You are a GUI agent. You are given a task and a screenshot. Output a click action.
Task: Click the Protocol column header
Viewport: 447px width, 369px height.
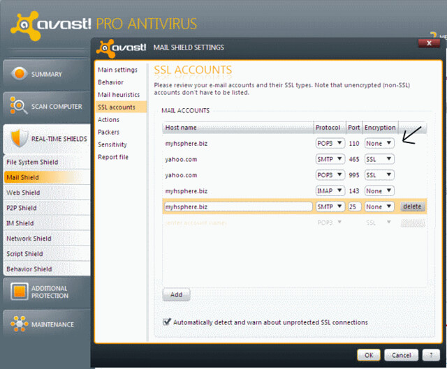[330, 128]
